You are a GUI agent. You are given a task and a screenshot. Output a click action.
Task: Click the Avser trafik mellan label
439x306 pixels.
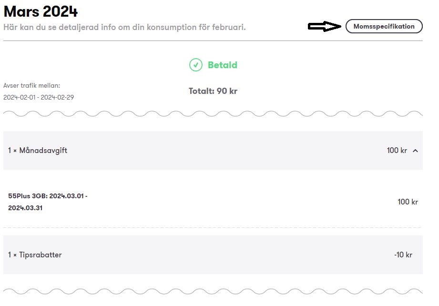(x=31, y=86)
